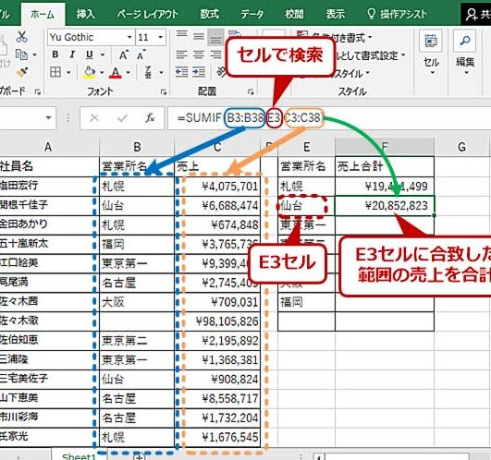Toggle bottom align icon
491x460 pixels.
[215, 38]
